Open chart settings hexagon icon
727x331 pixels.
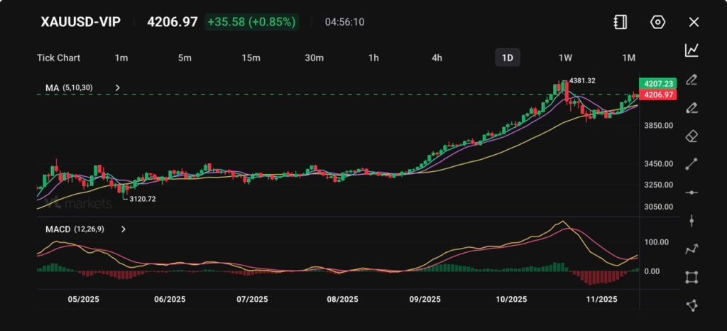pyautogui.click(x=657, y=22)
